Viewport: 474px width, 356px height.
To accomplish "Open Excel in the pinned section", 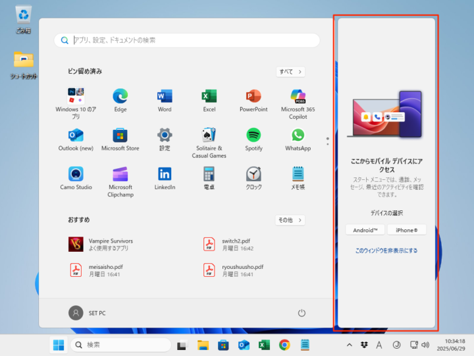I will (209, 100).
